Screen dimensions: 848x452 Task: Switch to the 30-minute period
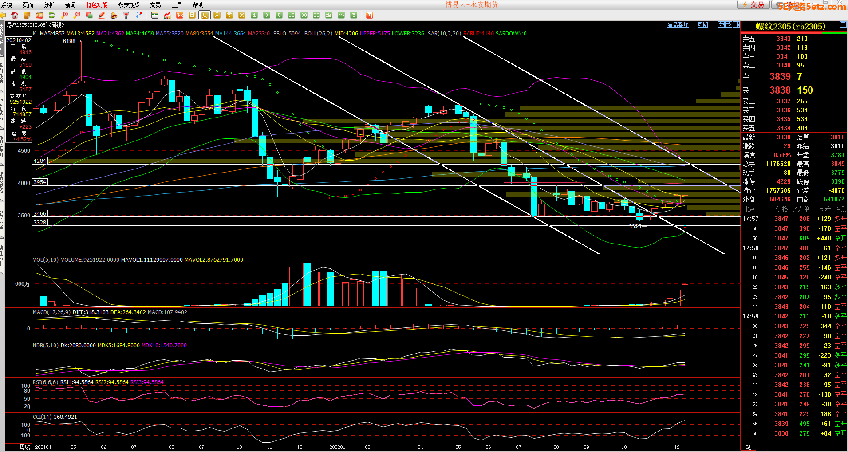click(304, 15)
